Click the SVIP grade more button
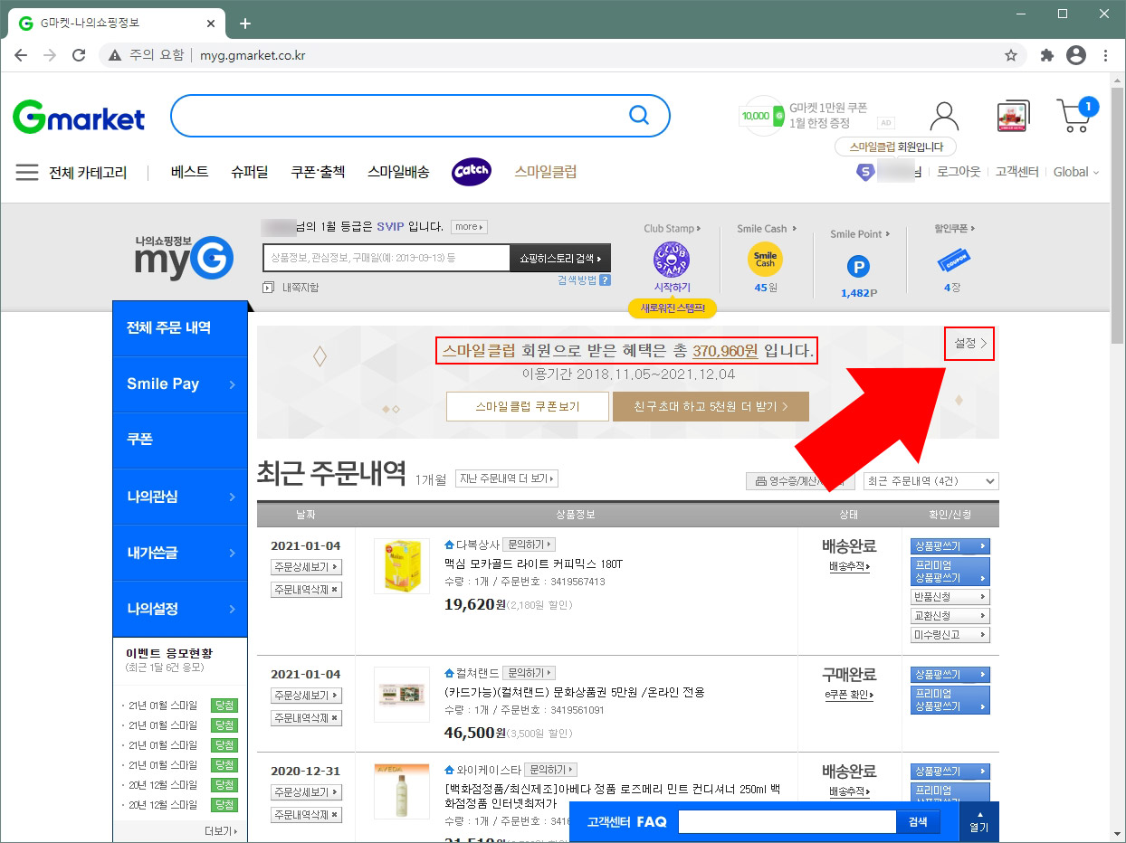Image resolution: width=1126 pixels, height=843 pixels. point(469,227)
